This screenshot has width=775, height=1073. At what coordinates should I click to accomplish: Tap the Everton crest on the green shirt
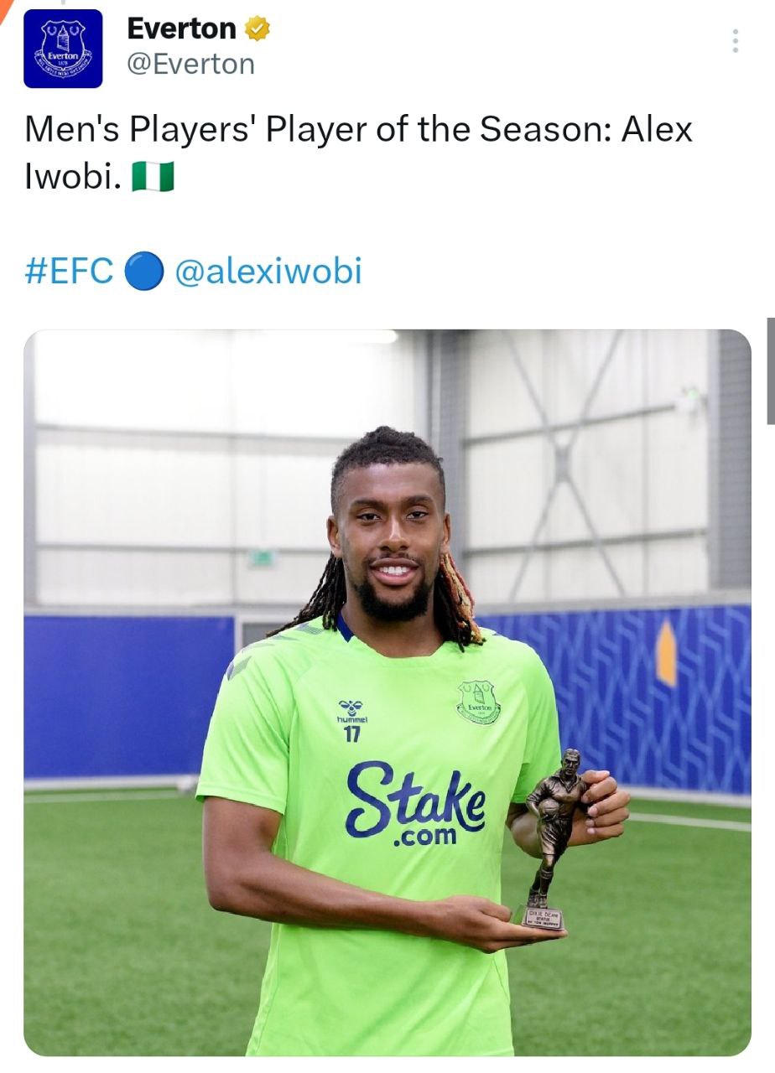478,702
